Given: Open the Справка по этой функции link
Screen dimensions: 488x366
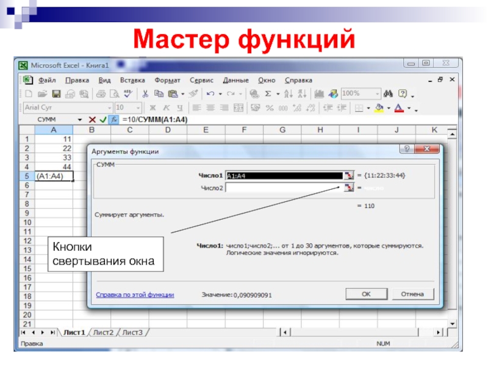Looking at the screenshot, I should click(x=135, y=295).
